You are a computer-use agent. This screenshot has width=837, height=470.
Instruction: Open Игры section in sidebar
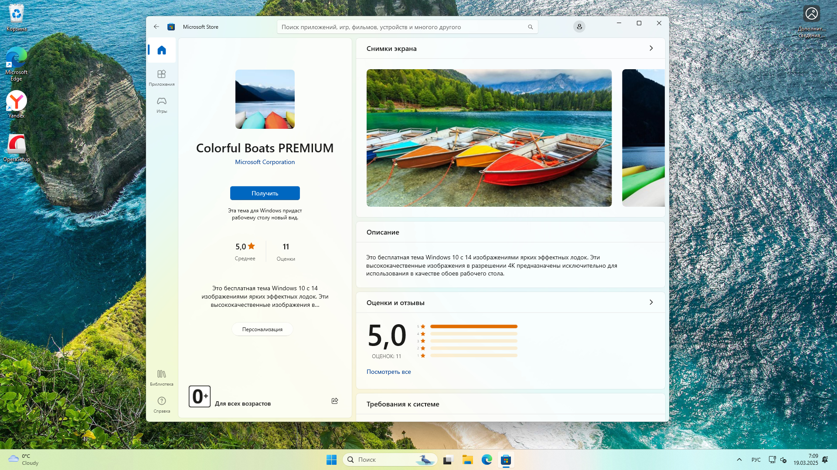[x=162, y=104]
